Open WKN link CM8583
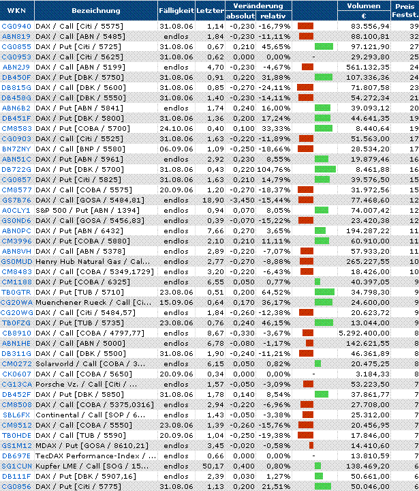419x491 pixels. pos(16,129)
